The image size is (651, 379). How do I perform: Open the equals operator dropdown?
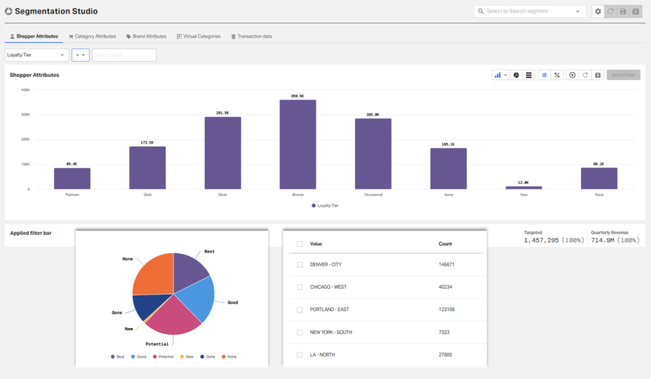click(x=80, y=55)
